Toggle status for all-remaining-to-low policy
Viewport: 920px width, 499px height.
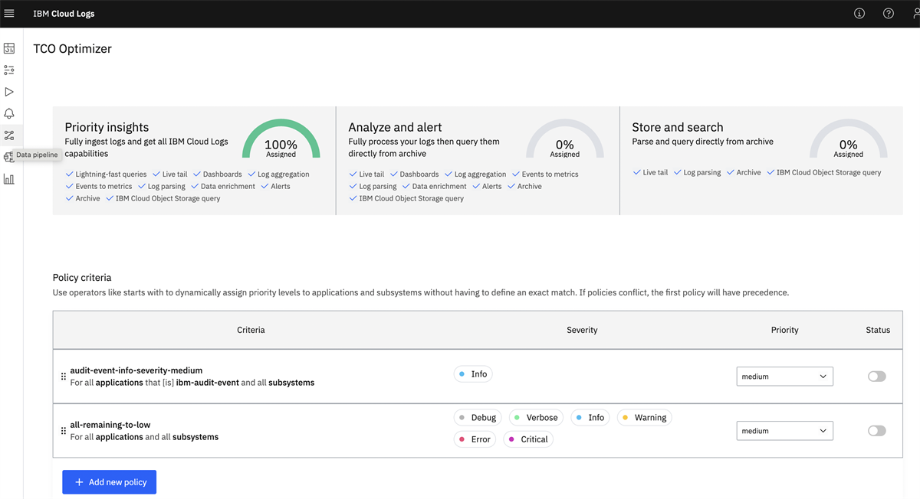tap(876, 431)
